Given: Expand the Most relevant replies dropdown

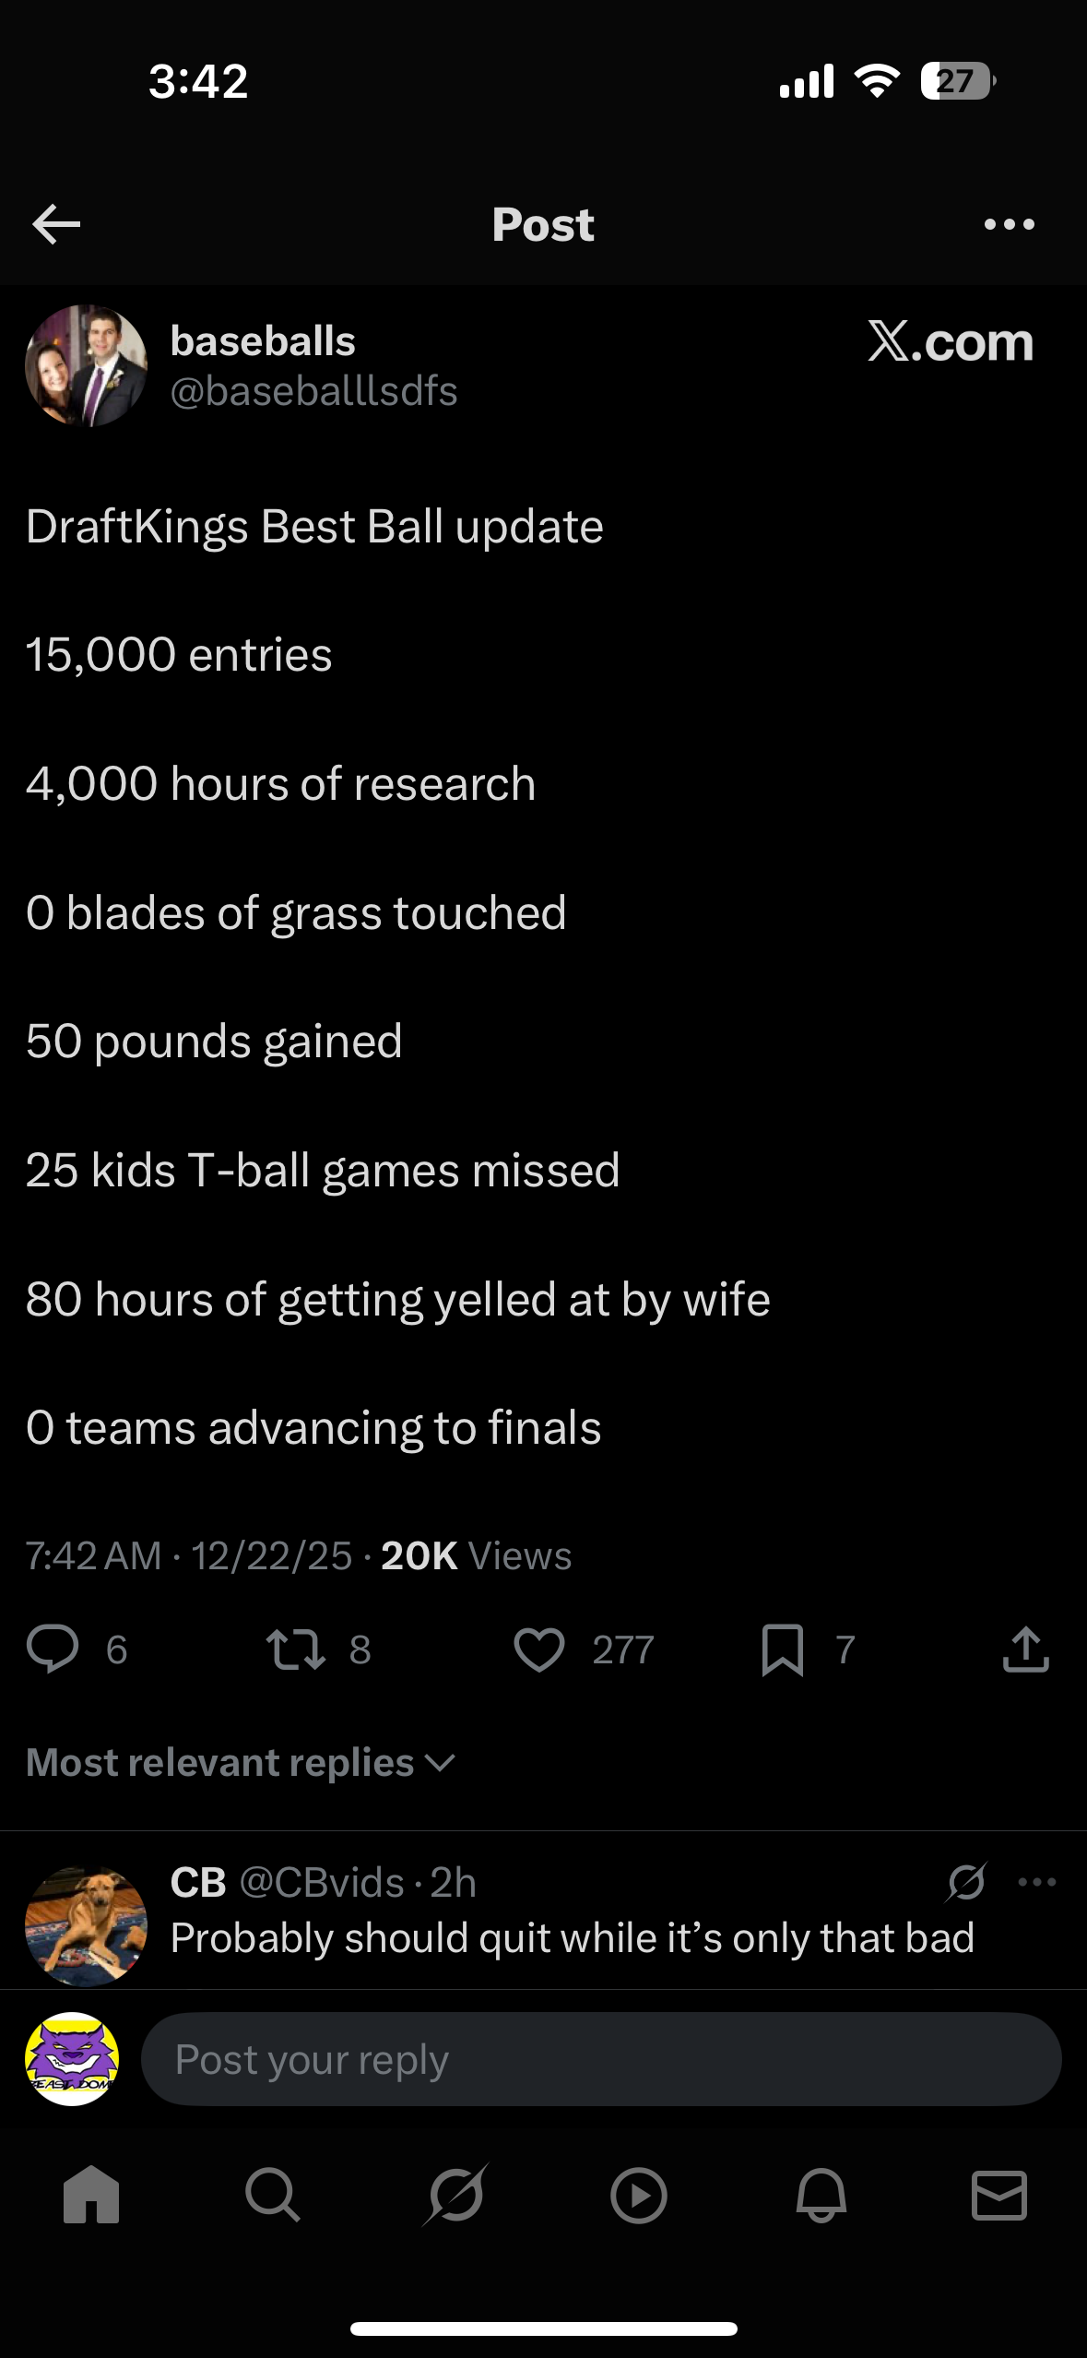Looking at the screenshot, I should (241, 1763).
